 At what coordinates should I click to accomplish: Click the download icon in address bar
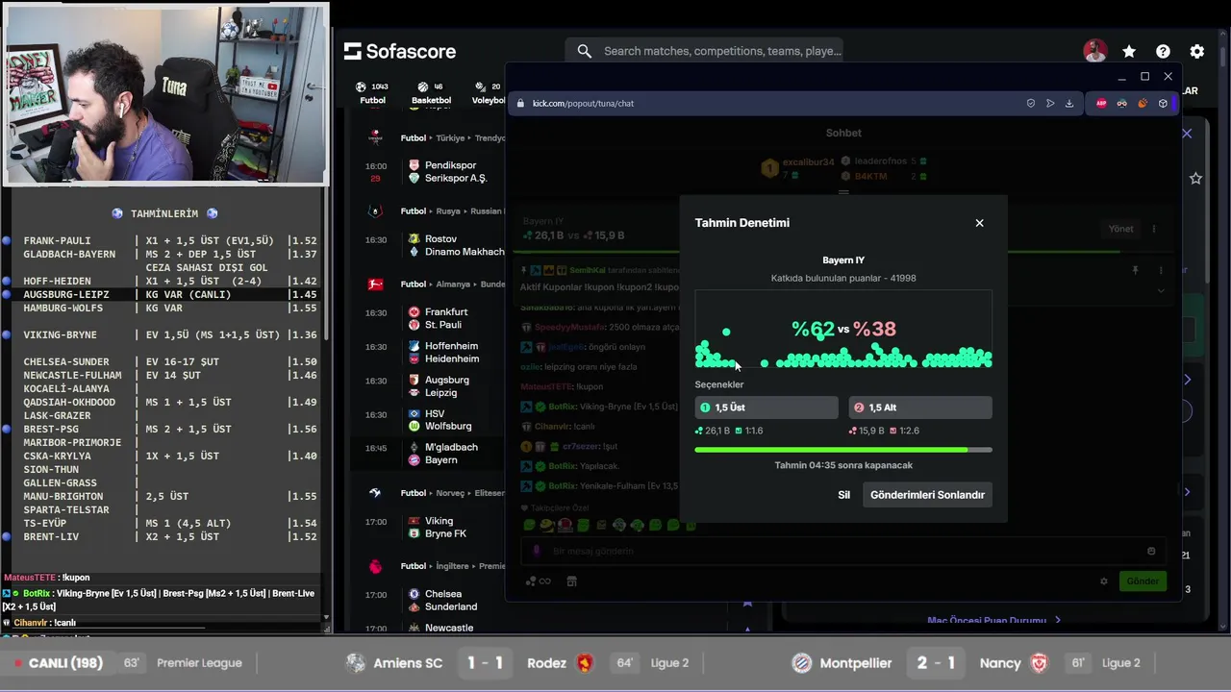pos(1069,103)
